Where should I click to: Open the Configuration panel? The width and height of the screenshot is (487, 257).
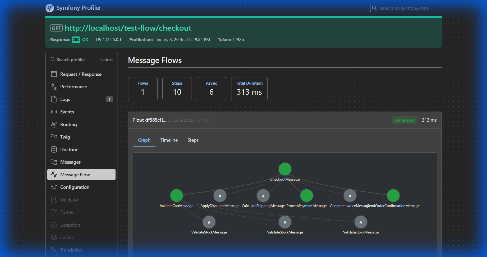tap(75, 187)
